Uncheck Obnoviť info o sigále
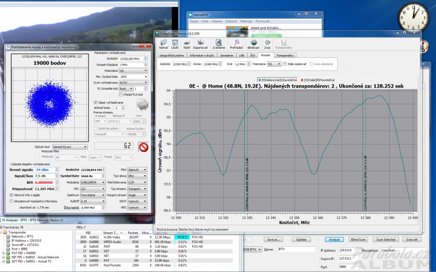The image size is (436, 272). click(11, 195)
